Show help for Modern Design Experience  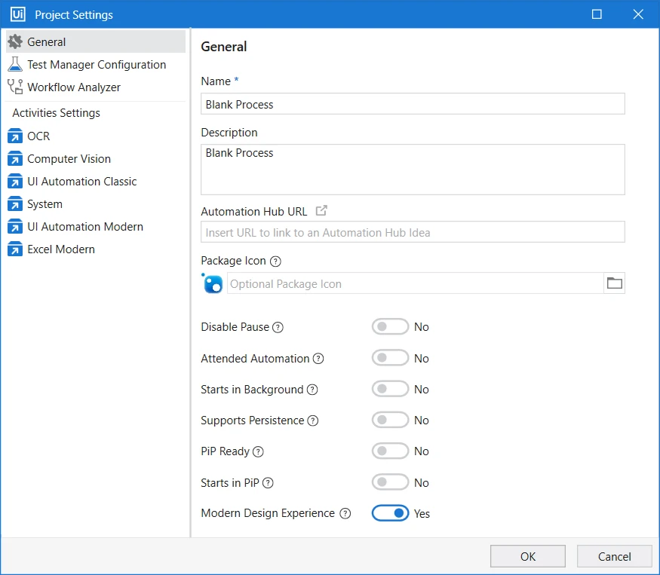[345, 514]
